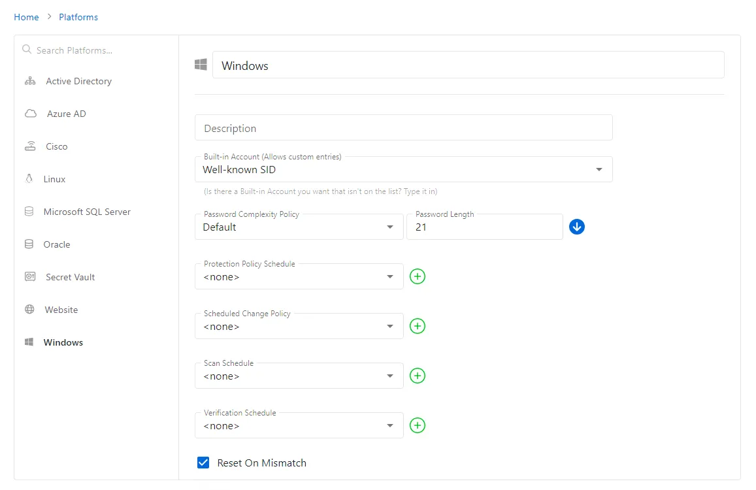Add a new Scheduled Change Policy
Screen dimensions: 756x490
[x=418, y=326]
